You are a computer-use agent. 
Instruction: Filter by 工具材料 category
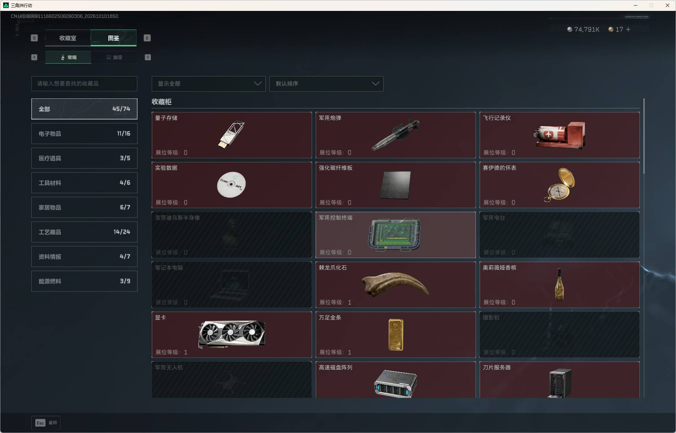pyautogui.click(x=84, y=183)
